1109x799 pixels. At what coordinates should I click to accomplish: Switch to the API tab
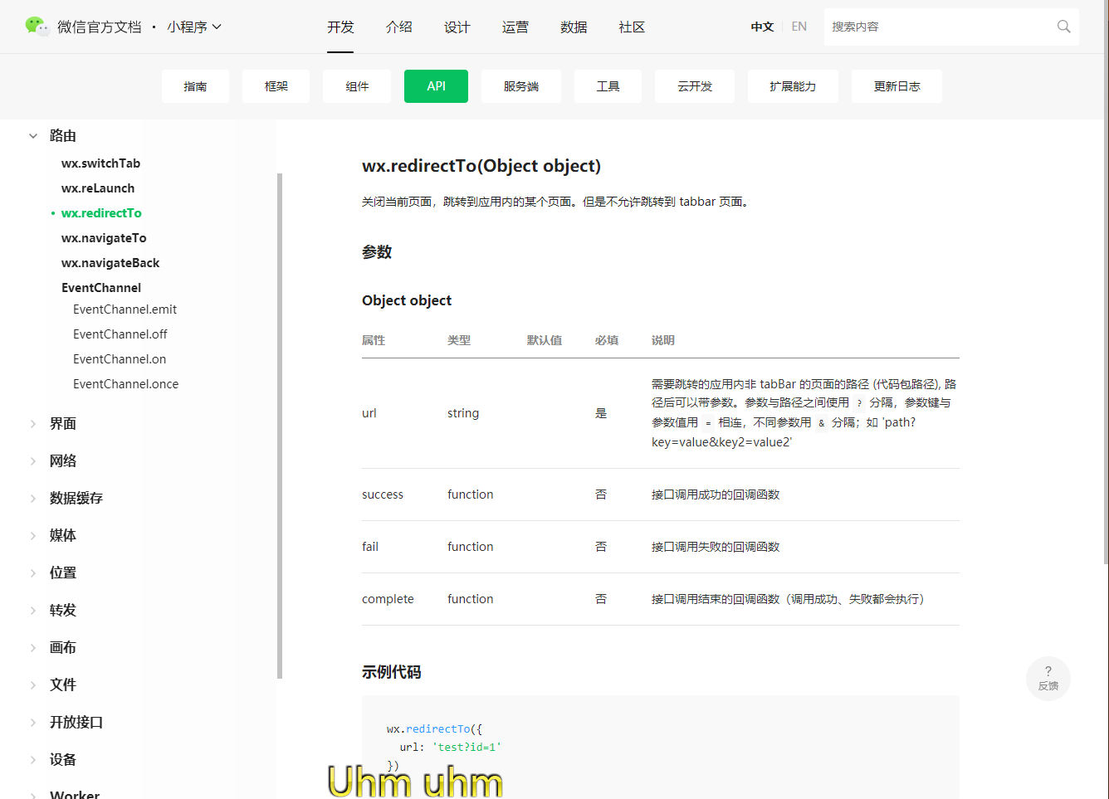(436, 85)
